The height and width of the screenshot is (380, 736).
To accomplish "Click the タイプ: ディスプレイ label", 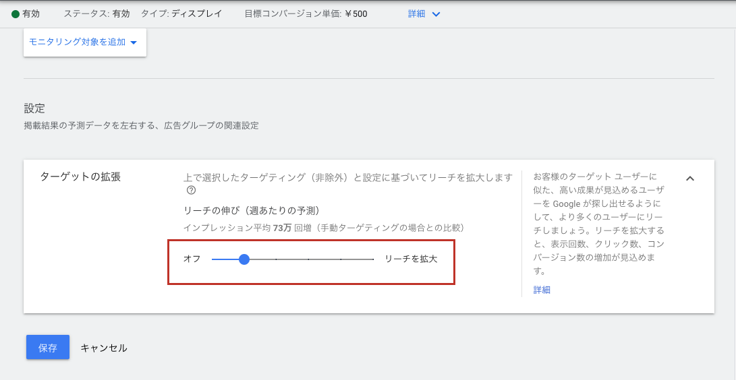I will point(181,13).
